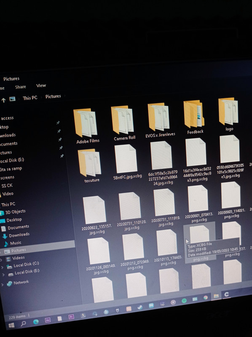252x337 pixels.
Task: Open the View ribbon tab
Action: (x=41, y=86)
